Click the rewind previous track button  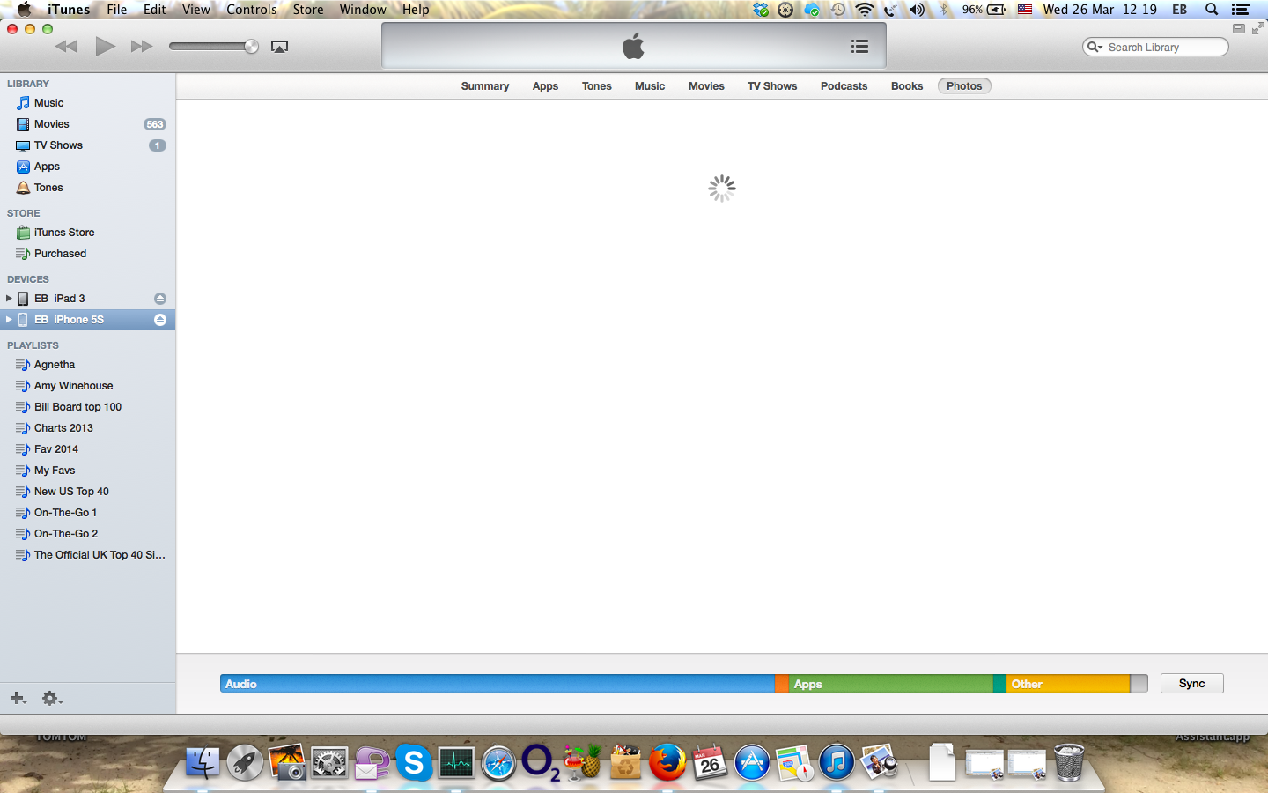pyautogui.click(x=66, y=47)
